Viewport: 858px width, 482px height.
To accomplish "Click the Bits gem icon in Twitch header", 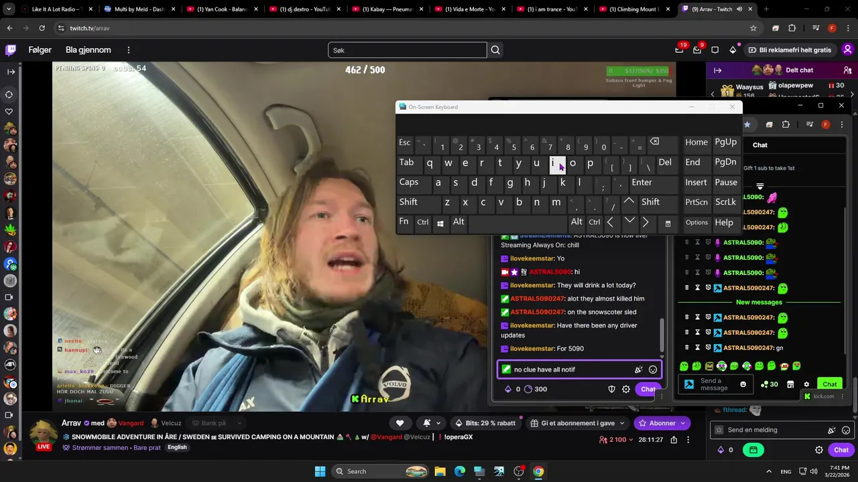I will point(733,50).
